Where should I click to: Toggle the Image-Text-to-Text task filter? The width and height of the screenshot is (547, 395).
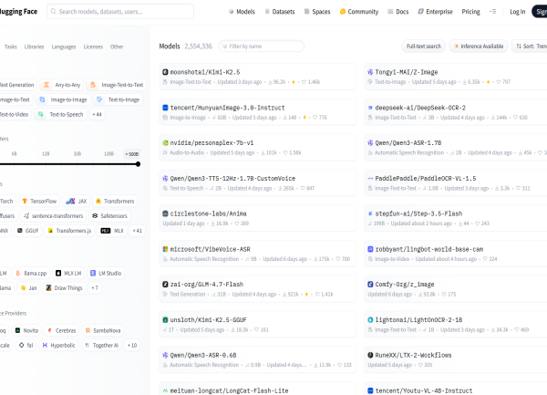pos(116,85)
